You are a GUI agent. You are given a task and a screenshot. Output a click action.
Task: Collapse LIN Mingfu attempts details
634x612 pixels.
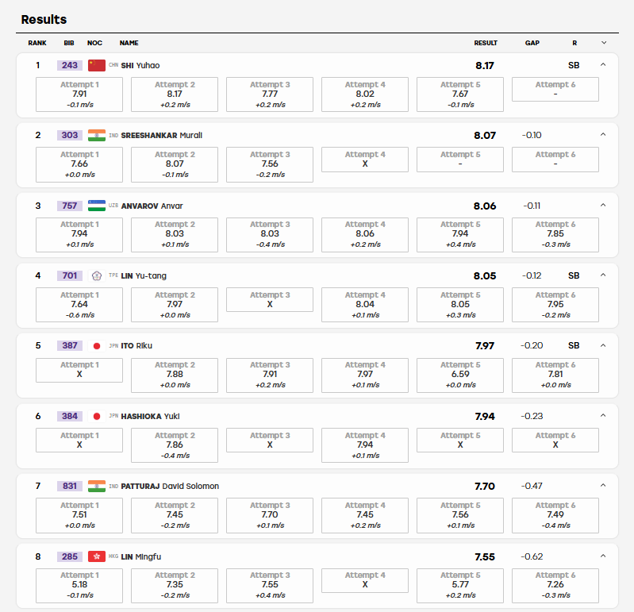pyautogui.click(x=603, y=556)
